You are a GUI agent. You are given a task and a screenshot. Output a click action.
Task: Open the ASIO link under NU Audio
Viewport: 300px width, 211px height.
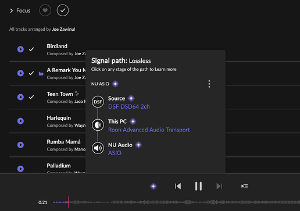point(115,153)
